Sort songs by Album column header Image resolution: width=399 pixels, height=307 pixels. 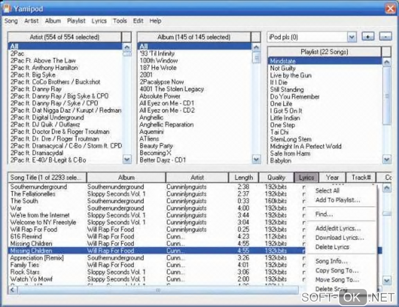tap(126, 177)
